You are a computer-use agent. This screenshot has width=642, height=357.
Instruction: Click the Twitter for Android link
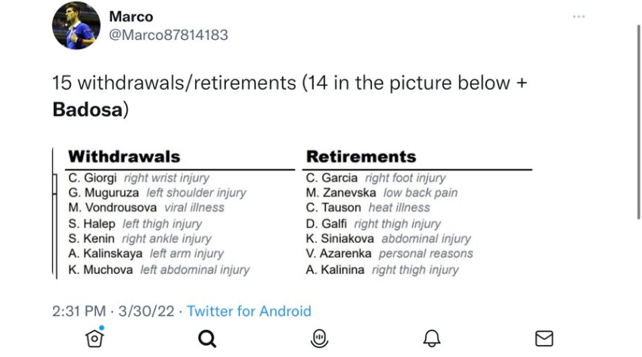click(x=249, y=311)
